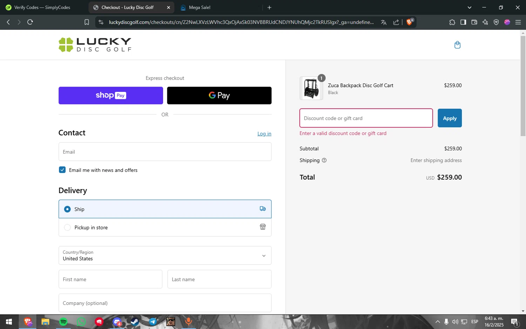Open the Windows notification center
526x329 pixels.
pyautogui.click(x=515, y=322)
